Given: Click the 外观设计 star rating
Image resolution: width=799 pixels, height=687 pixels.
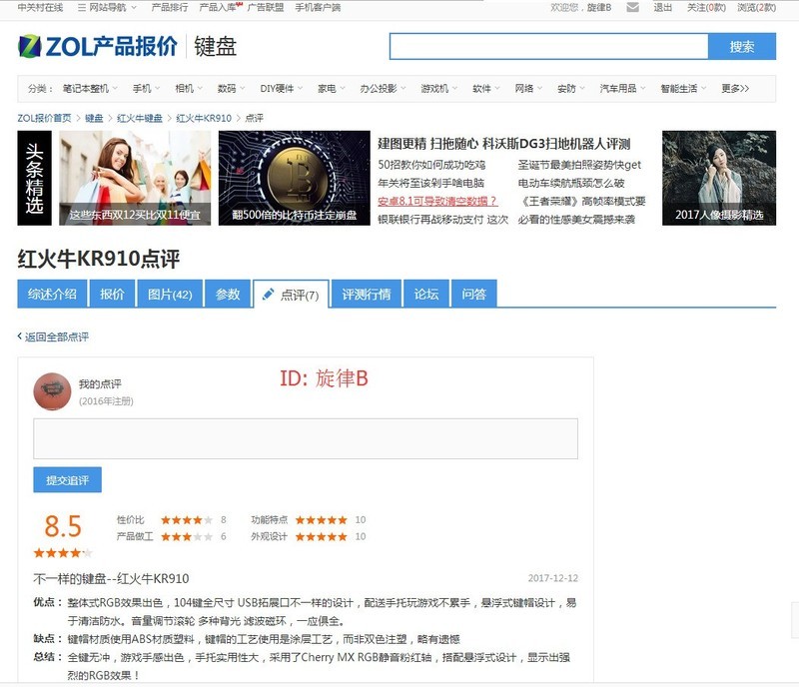Looking at the screenshot, I should coord(321,536).
